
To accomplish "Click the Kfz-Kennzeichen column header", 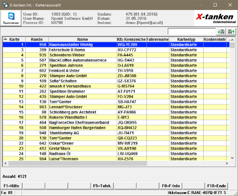I will pyautogui.click(x=132, y=39).
